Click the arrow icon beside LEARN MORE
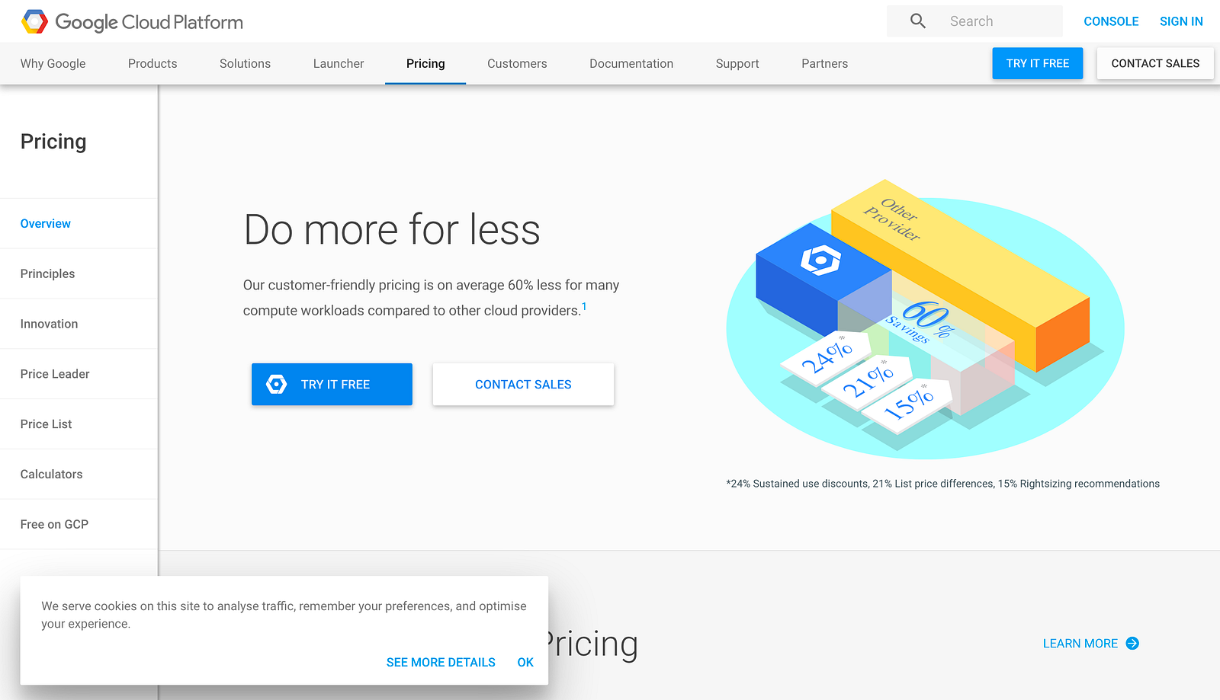1220x700 pixels. [x=1132, y=644]
